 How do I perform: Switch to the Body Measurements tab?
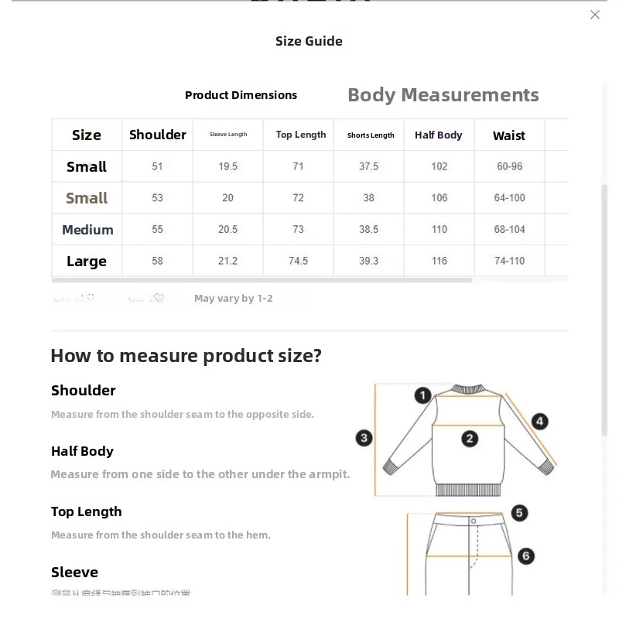click(443, 95)
